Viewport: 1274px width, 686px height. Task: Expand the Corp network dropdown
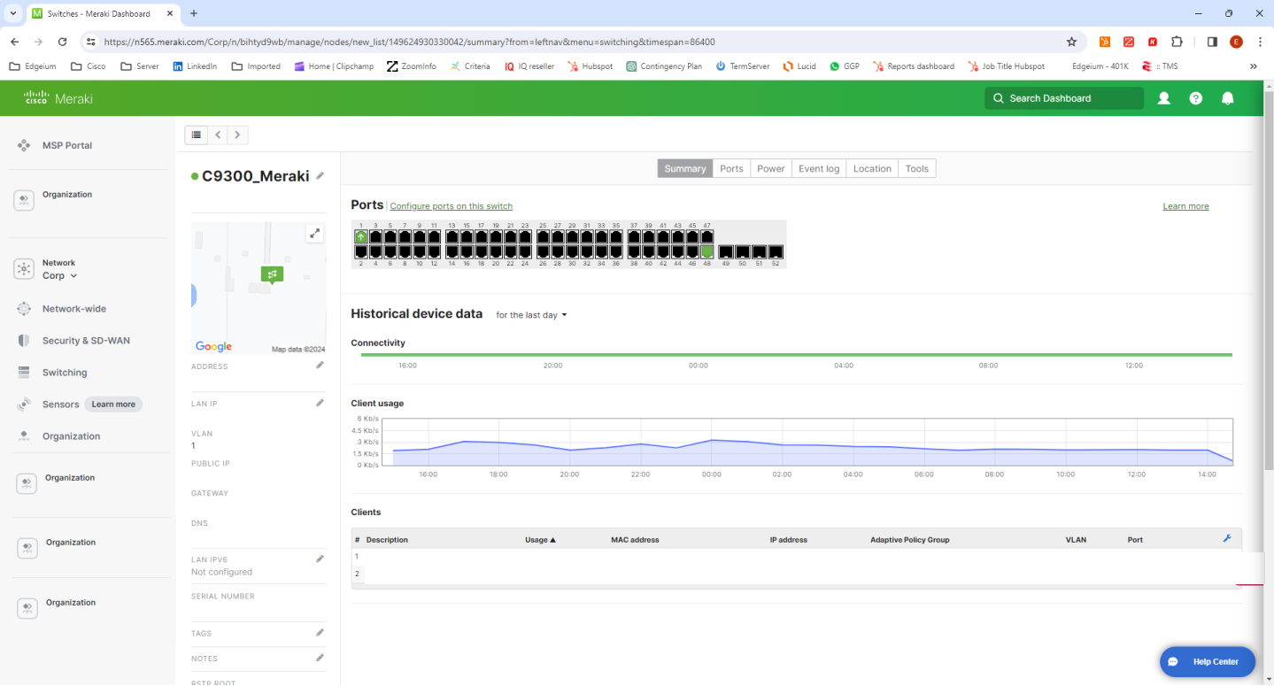(59, 275)
